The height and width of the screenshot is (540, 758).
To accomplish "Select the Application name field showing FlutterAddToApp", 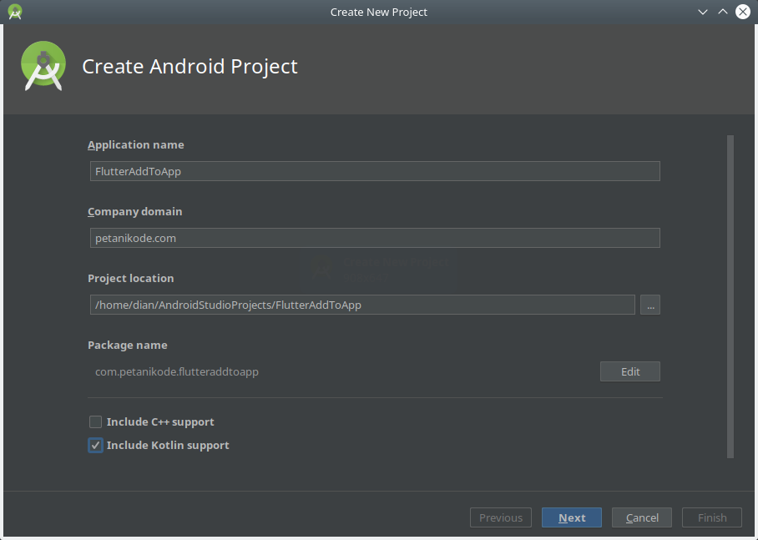I will pyautogui.click(x=374, y=170).
